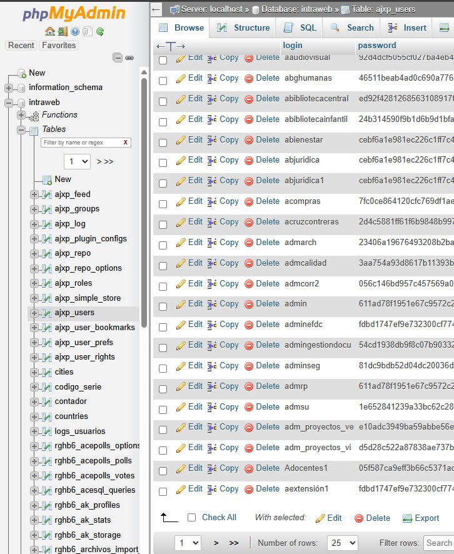Sort by the password column header
Image resolution: width=454 pixels, height=554 pixels.
[376, 46]
